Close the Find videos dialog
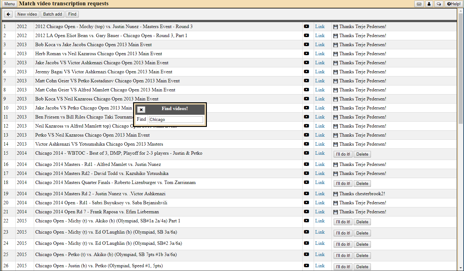The height and width of the screenshot is (271, 464). pyautogui.click(x=141, y=109)
